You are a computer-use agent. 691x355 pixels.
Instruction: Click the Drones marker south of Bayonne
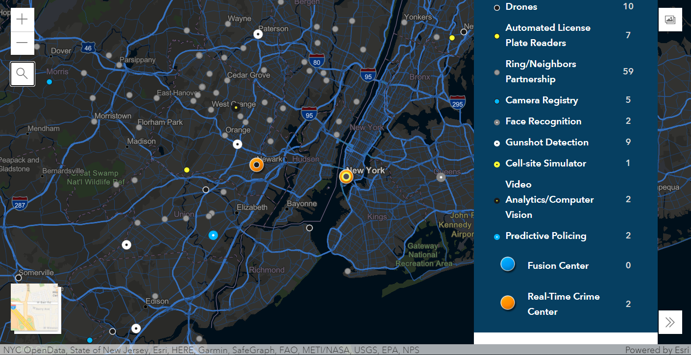(309, 228)
